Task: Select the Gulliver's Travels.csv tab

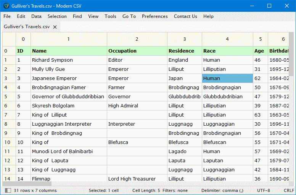Action: click(x=27, y=27)
